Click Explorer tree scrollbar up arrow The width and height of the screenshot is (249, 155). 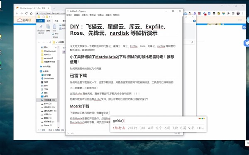point(58,47)
